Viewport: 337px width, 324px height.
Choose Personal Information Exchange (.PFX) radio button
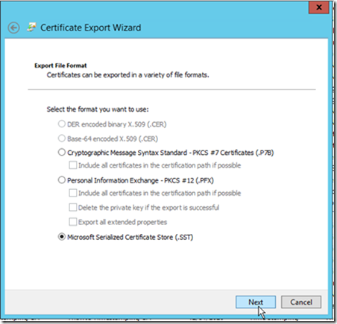tap(62, 180)
